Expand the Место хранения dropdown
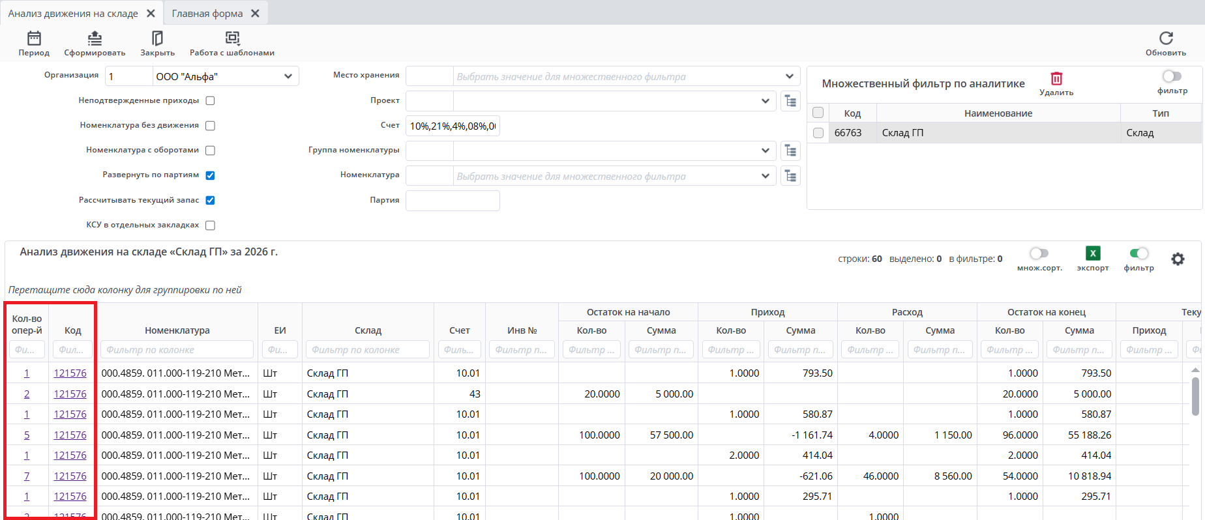 tap(790, 76)
